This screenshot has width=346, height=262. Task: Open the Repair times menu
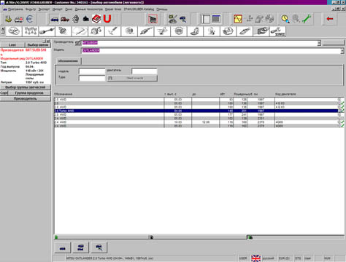[x=113, y=9]
